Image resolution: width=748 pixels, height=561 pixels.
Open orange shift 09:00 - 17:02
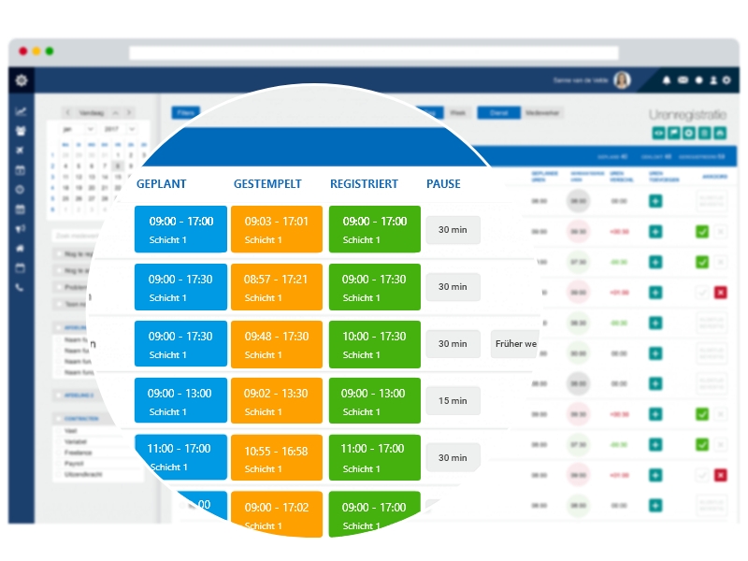click(277, 514)
